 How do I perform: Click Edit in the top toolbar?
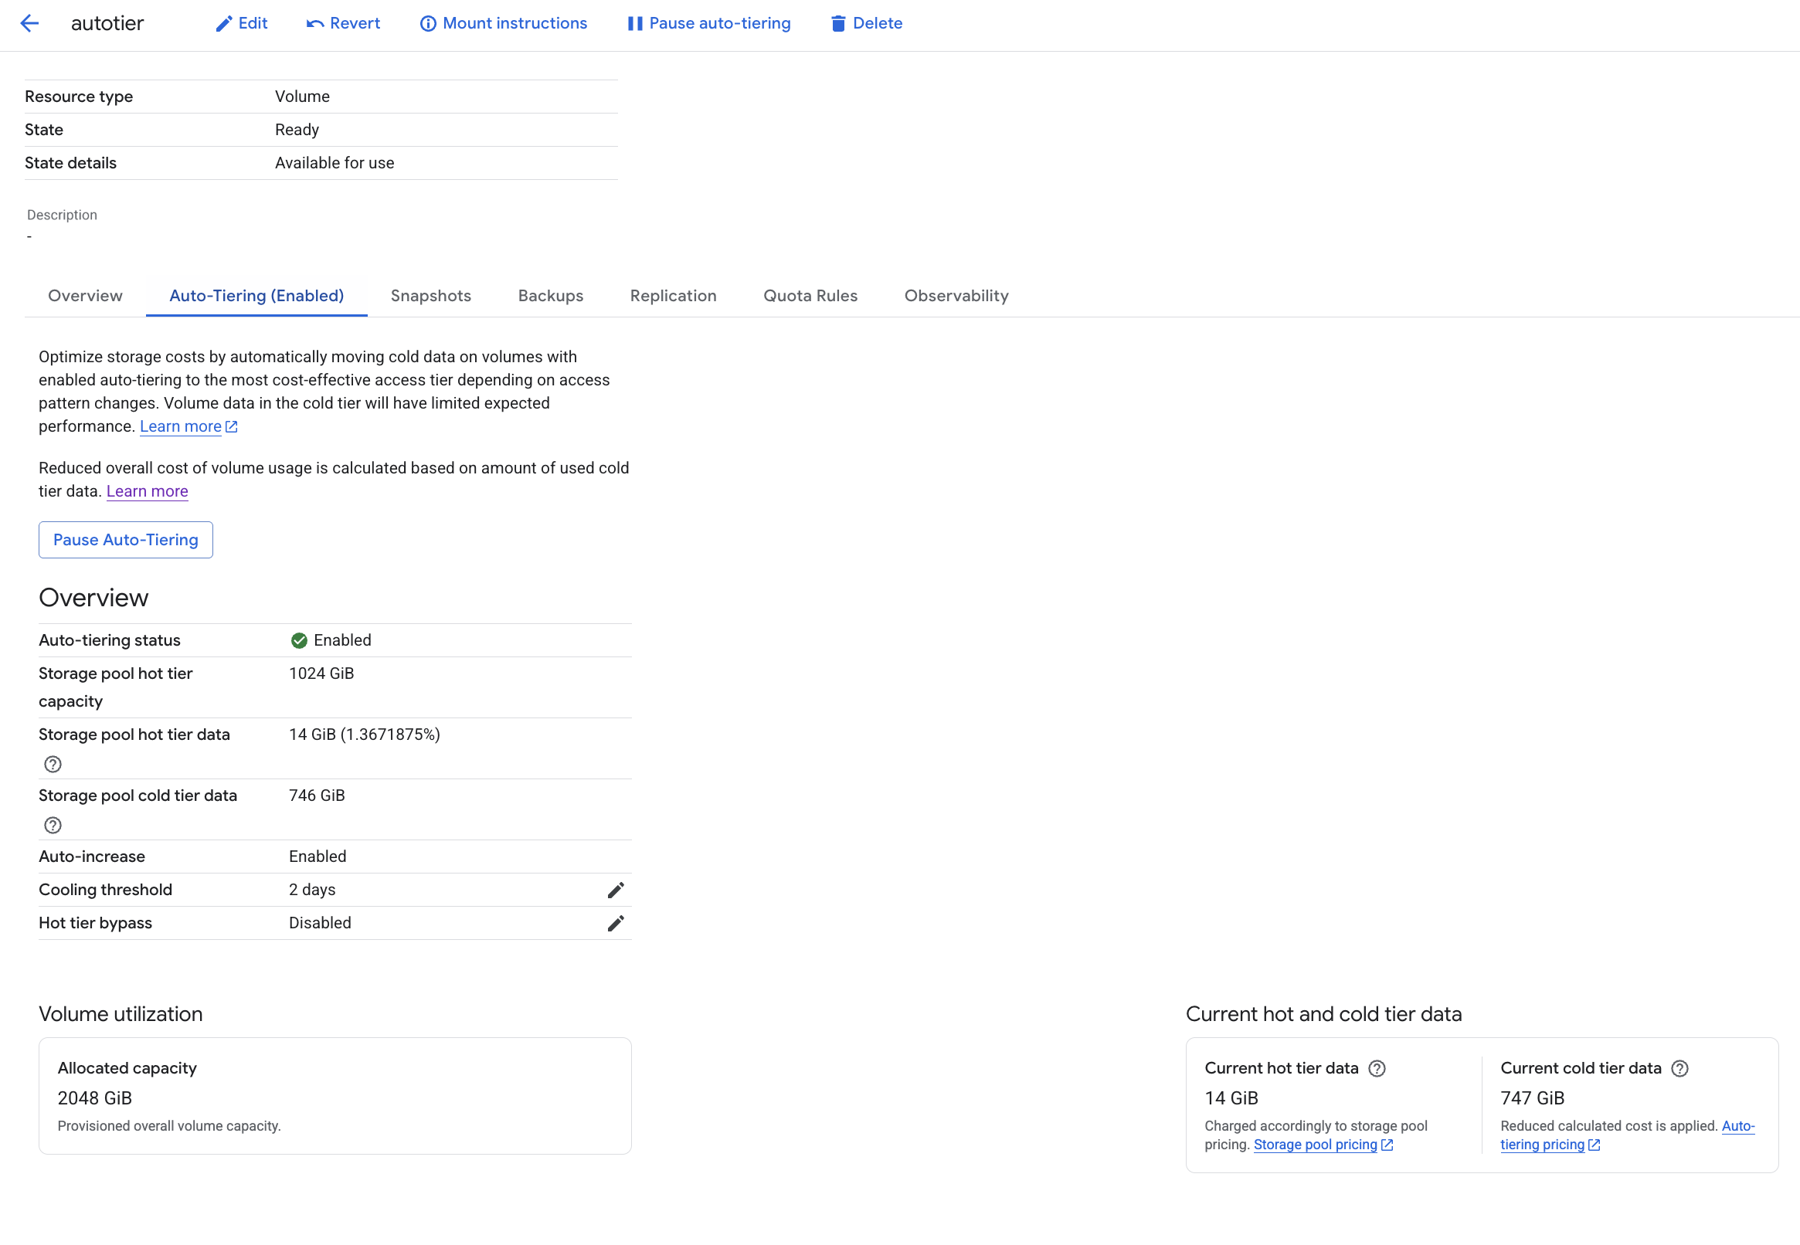coord(242,23)
